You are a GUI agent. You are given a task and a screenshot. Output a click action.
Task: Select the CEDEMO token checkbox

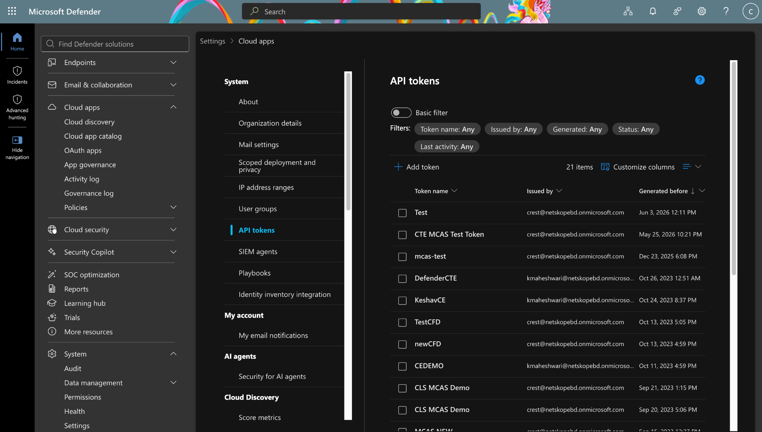(x=402, y=366)
